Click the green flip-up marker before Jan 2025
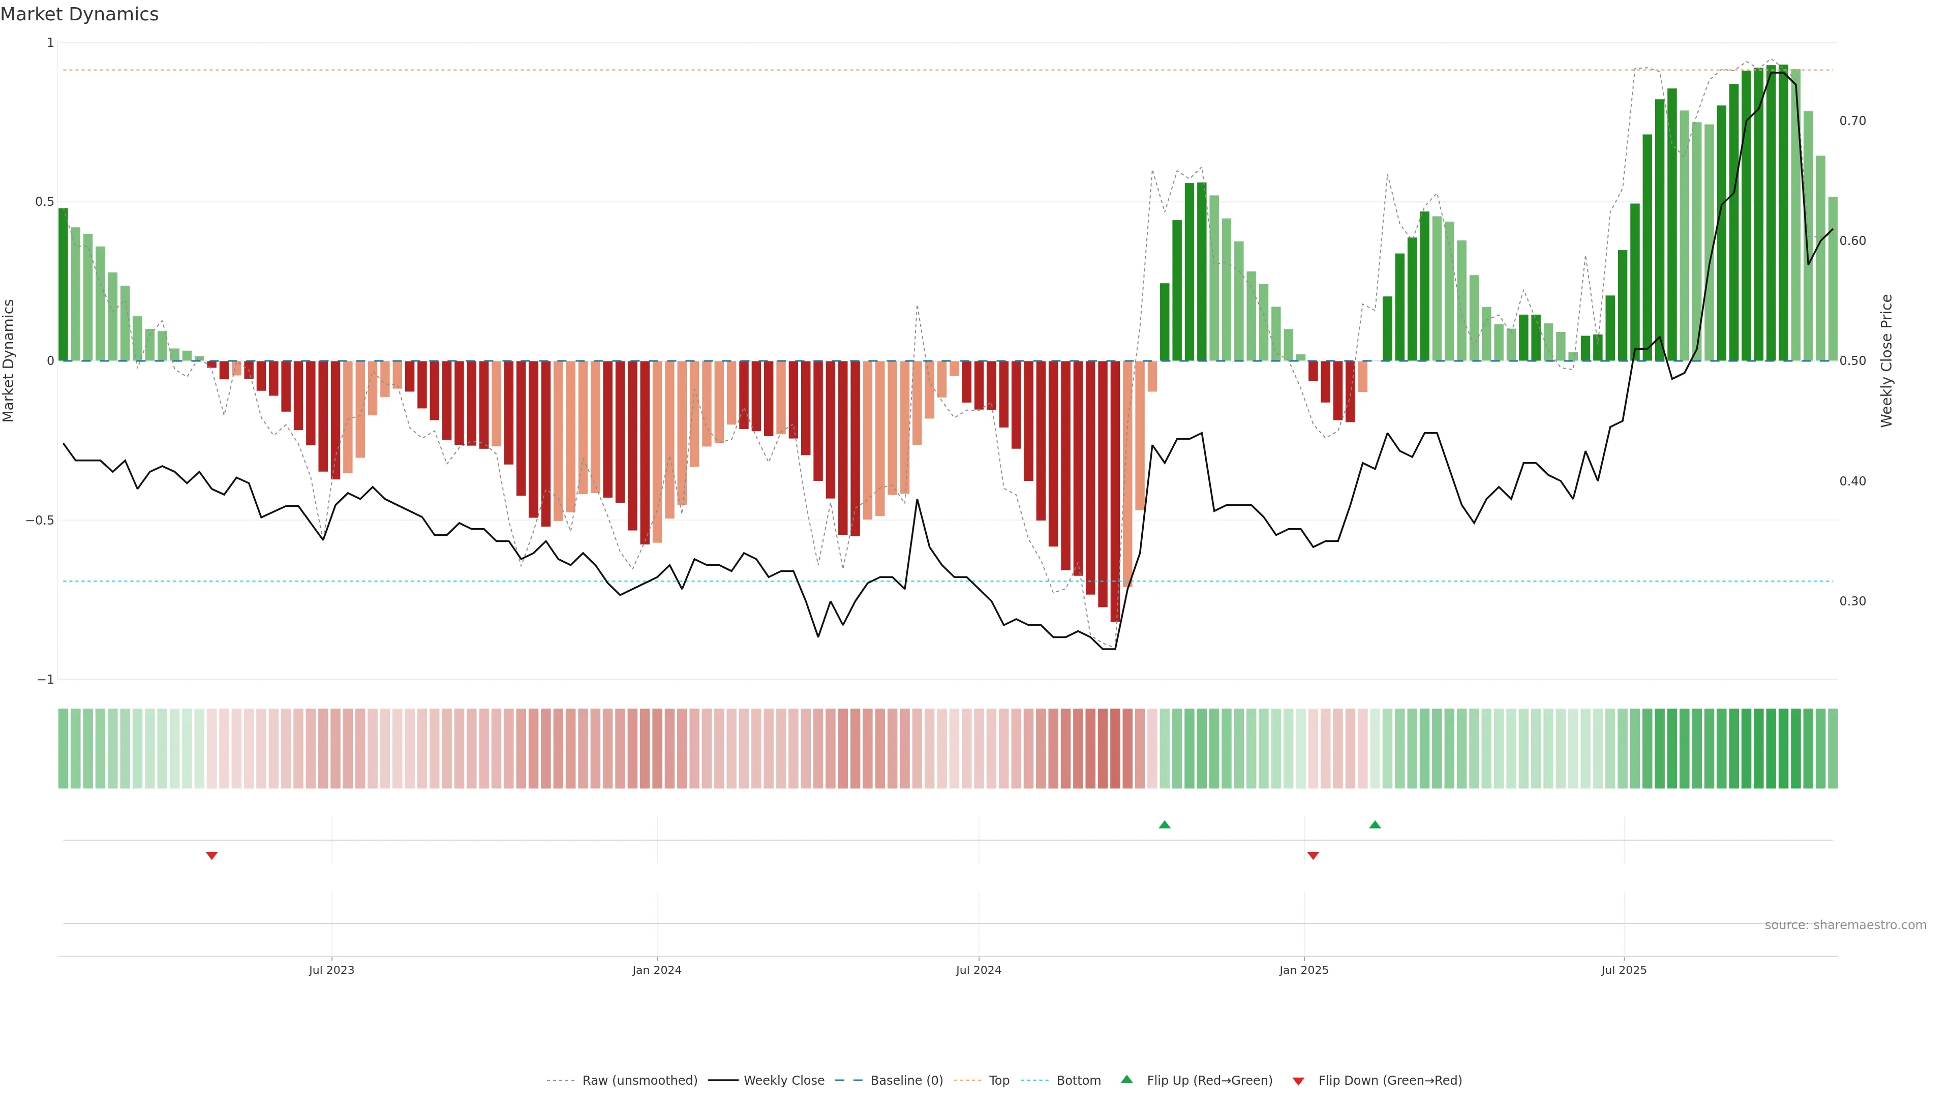This screenshot has width=1952, height=1098. coord(1165,825)
